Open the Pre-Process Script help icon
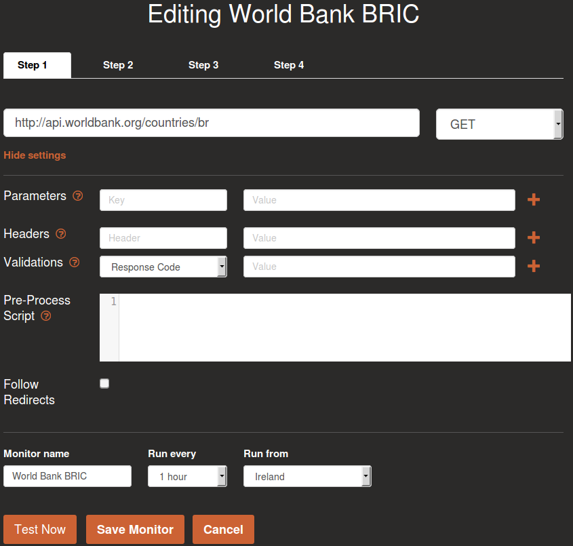This screenshot has width=573, height=546. [x=45, y=316]
